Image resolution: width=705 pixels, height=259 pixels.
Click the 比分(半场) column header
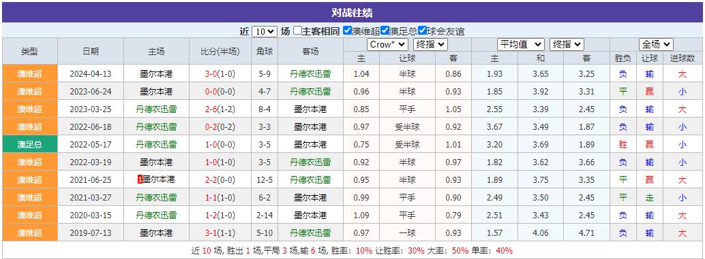tap(220, 51)
